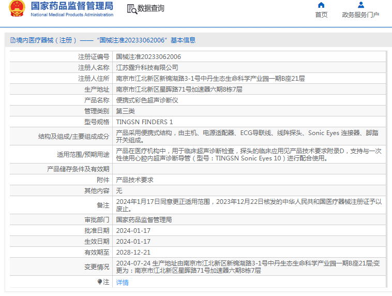Click the 审批部门 row label
Screen dimensions: 392x296
pos(97,220)
